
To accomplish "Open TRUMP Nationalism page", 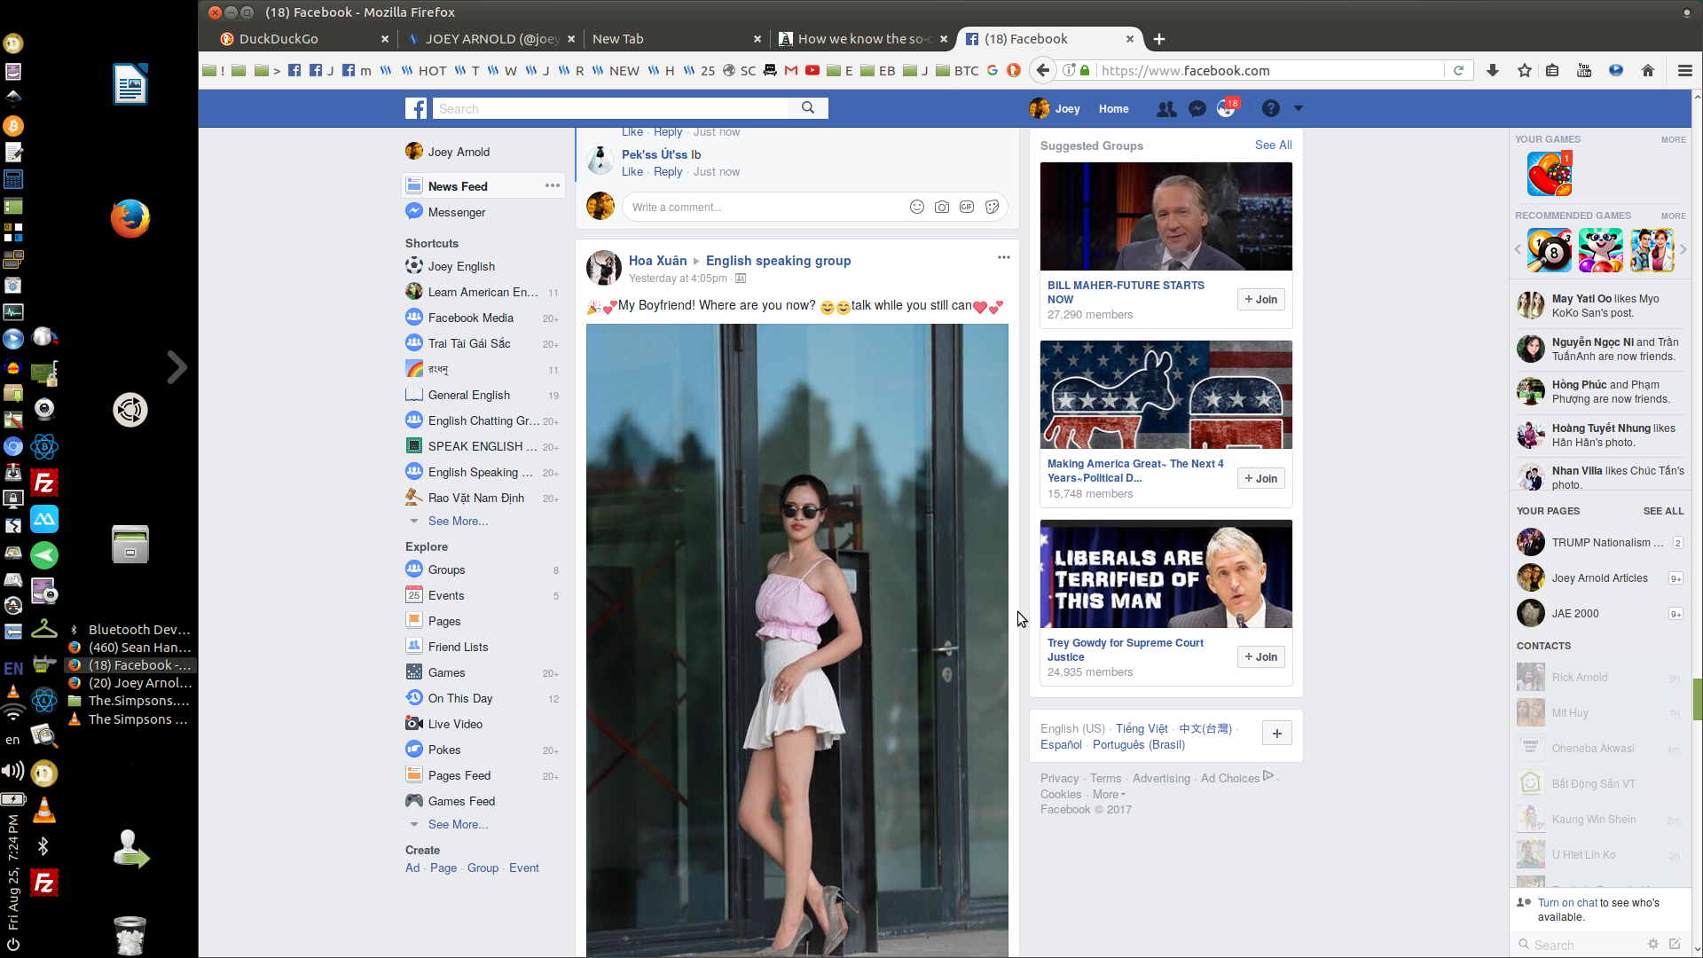I will point(1607,542).
